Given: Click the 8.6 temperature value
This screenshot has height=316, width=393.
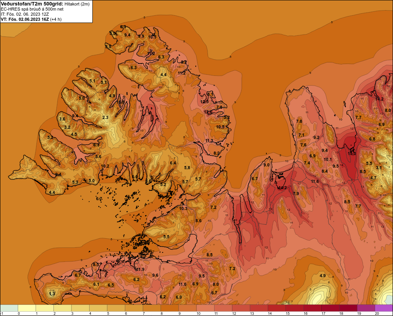Looking at the screenshot, I should click(198, 221).
